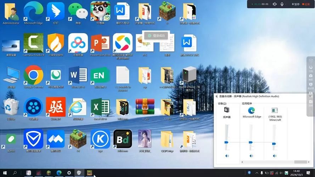Screen dimensions: 315x177
Task: Toggle system audio in the recorder bar
Action: pos(275,4)
